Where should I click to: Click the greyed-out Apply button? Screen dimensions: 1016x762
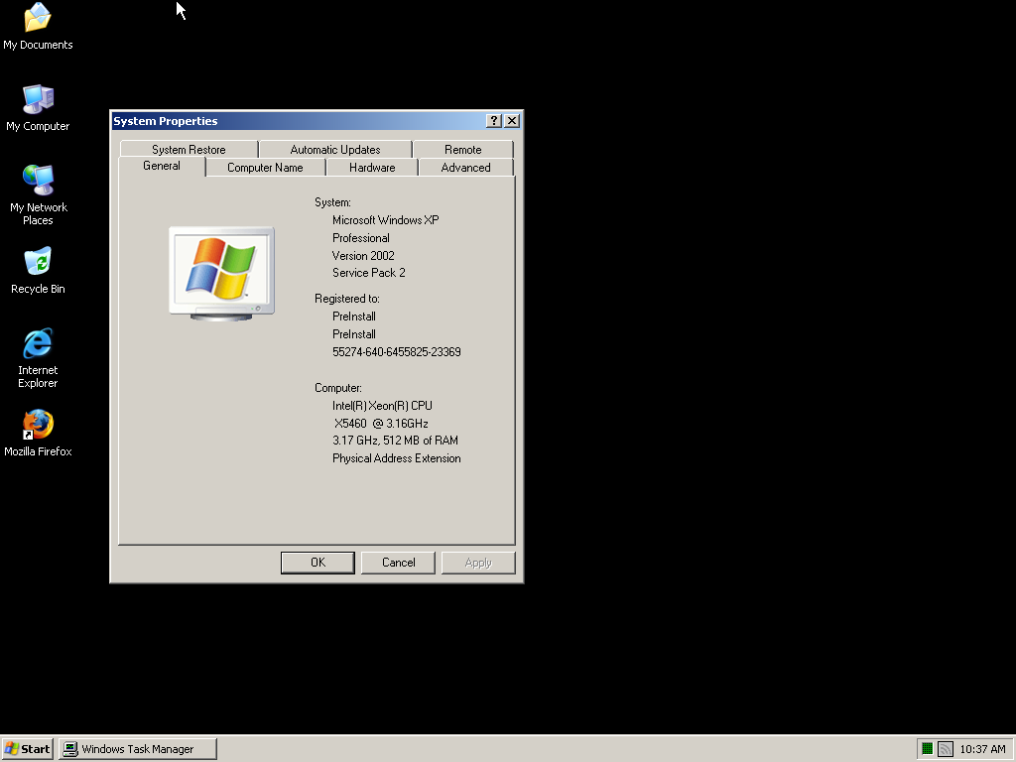pos(478,563)
